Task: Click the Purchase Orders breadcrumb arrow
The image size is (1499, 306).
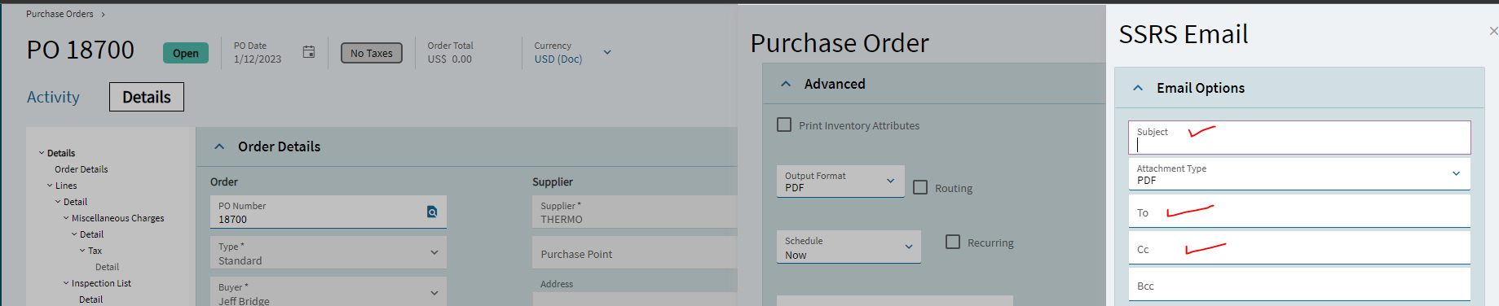Action: (x=104, y=15)
